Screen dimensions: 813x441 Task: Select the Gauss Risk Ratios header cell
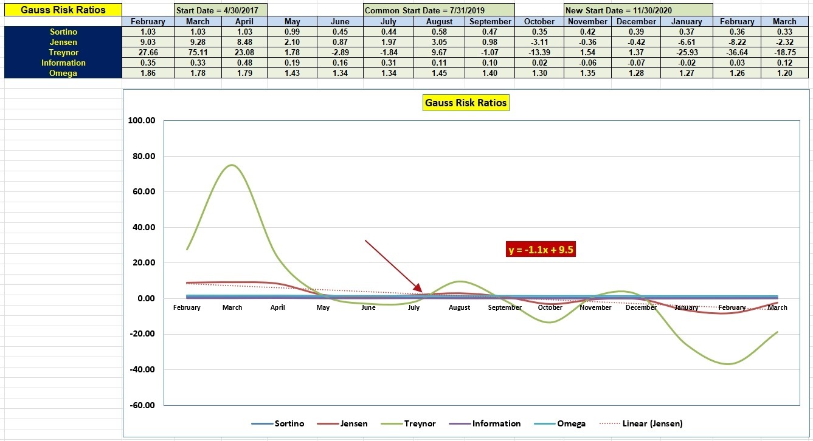[x=63, y=10]
